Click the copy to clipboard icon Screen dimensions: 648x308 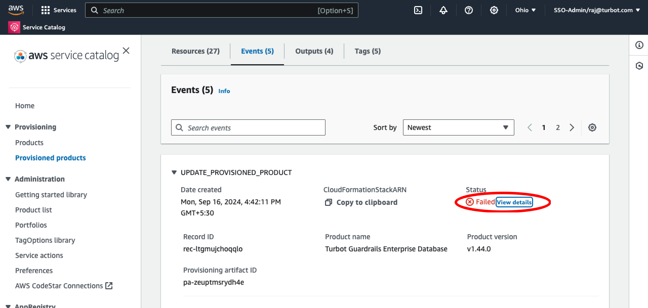coord(328,202)
